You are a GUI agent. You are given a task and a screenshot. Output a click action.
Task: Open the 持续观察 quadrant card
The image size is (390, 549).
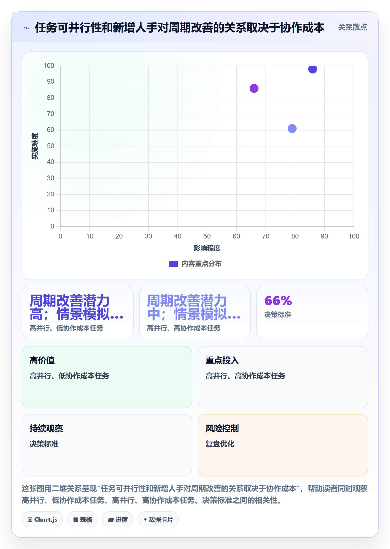tap(107, 445)
